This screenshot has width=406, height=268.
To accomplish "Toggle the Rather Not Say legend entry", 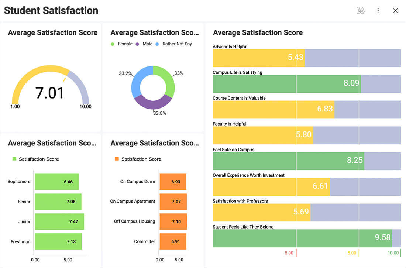I will coord(173,44).
